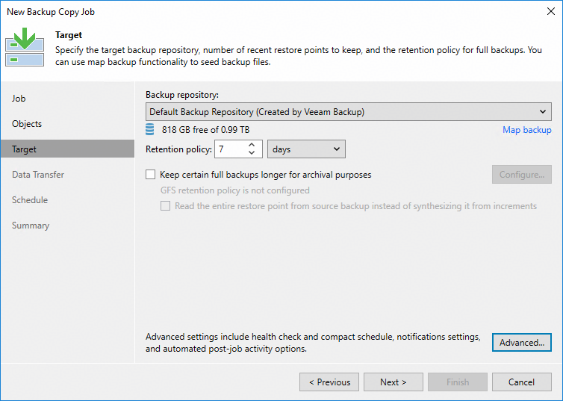The width and height of the screenshot is (563, 401).
Task: Expand the retention policy days unit dropdown
Action: [306, 149]
